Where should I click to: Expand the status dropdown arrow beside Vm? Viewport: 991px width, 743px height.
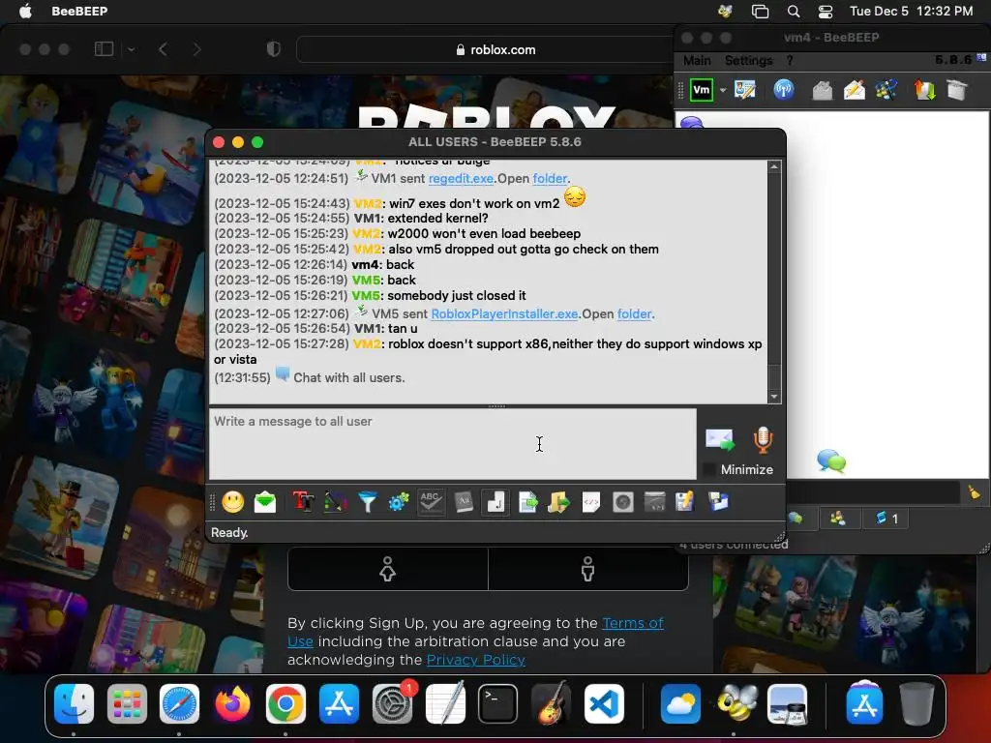[722, 90]
